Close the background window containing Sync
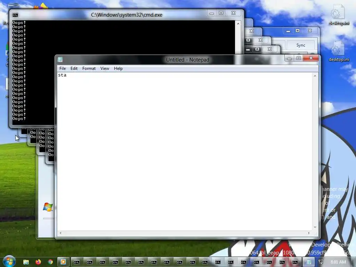The image size is (356, 267). (310, 31)
